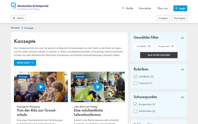Check the Schule leiten (2) checkbox
198x124 pixels.
(135, 111)
